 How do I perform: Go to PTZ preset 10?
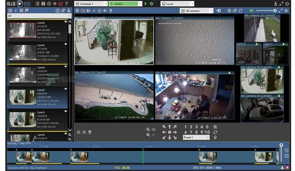(x=207, y=132)
